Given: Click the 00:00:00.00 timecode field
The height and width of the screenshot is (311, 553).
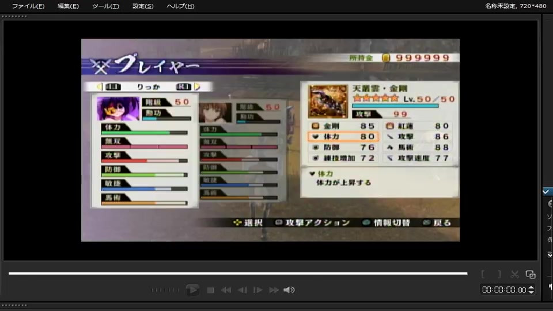Looking at the screenshot, I should [x=504, y=290].
